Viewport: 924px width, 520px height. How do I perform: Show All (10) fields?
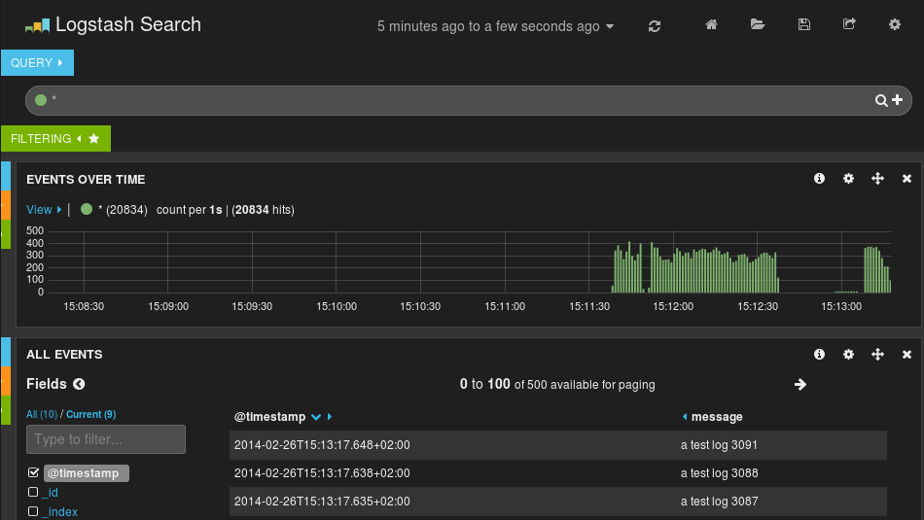coord(41,414)
